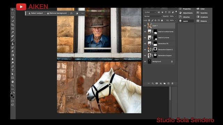223x125 pixels.
Task: Select the Spot Healing Brush tool
Action: 13,36
